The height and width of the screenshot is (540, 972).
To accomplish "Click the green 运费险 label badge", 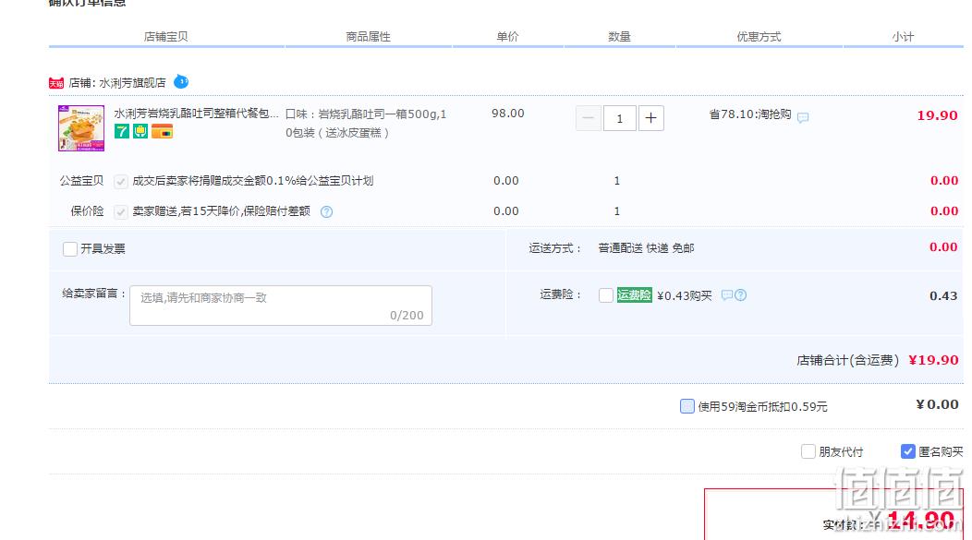I will (634, 295).
